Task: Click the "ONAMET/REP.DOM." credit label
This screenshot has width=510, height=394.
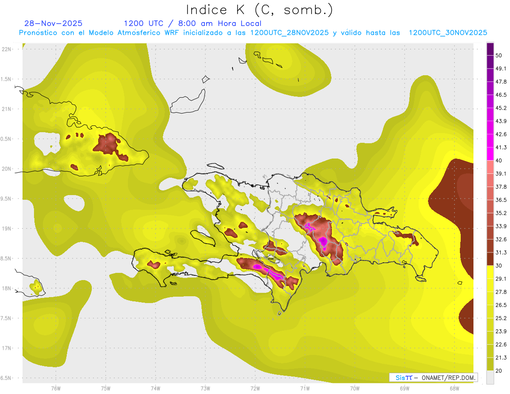Action: (448, 377)
